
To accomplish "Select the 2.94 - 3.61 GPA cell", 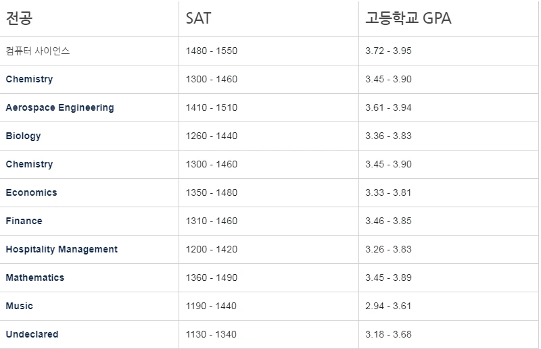I will point(388,306).
